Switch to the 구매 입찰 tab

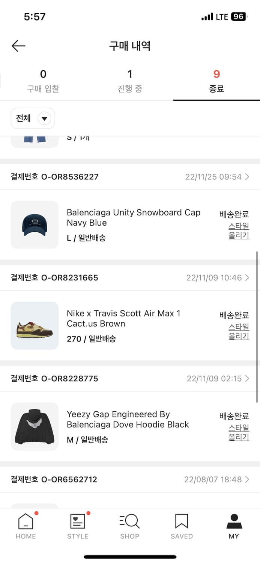click(x=43, y=81)
